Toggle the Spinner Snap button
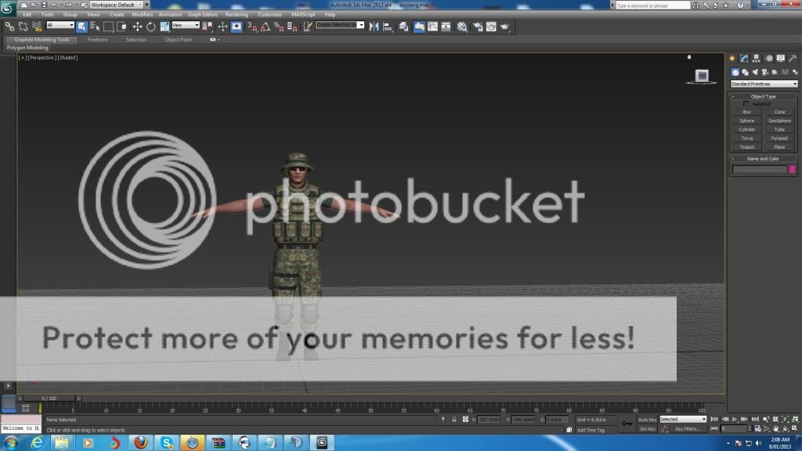Viewport: 802px width, 451px height. click(292, 27)
